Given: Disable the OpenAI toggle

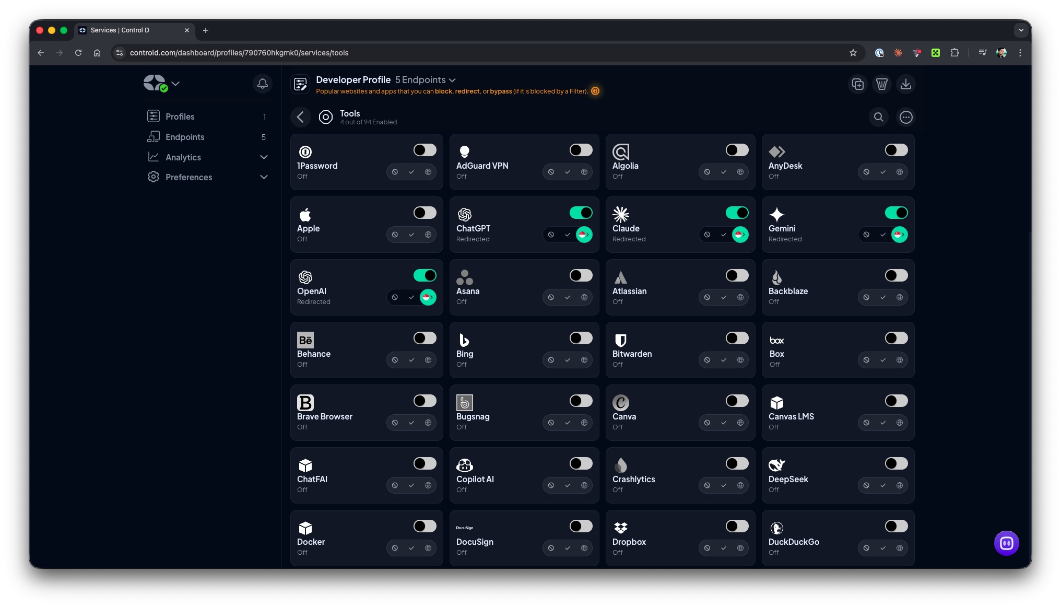Looking at the screenshot, I should click(x=425, y=275).
